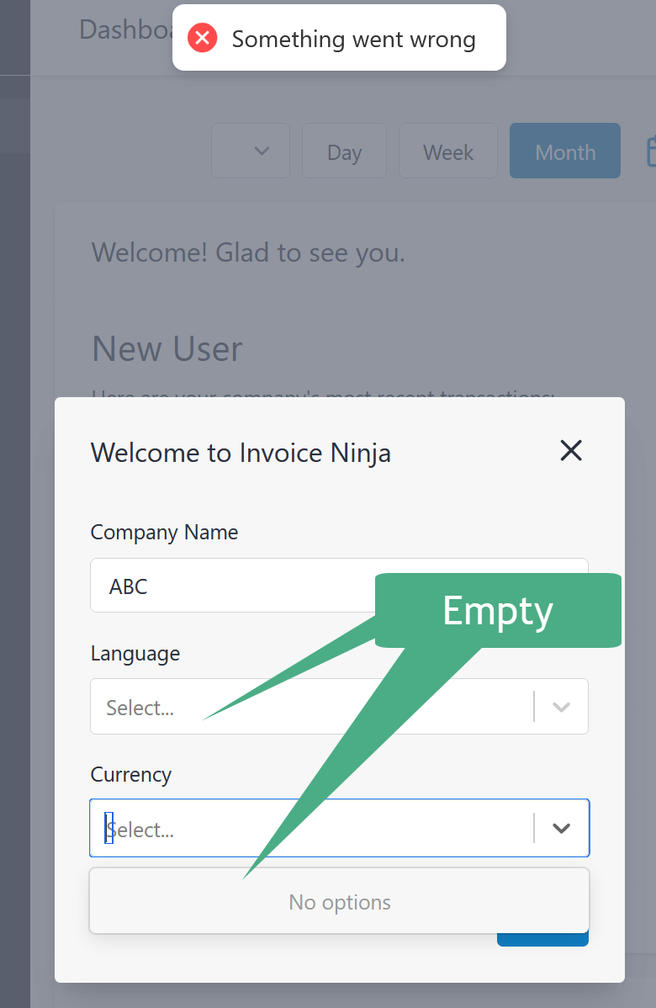Click the Welcome to Invoice Ninja heading
656x1008 pixels.
pyautogui.click(x=241, y=453)
